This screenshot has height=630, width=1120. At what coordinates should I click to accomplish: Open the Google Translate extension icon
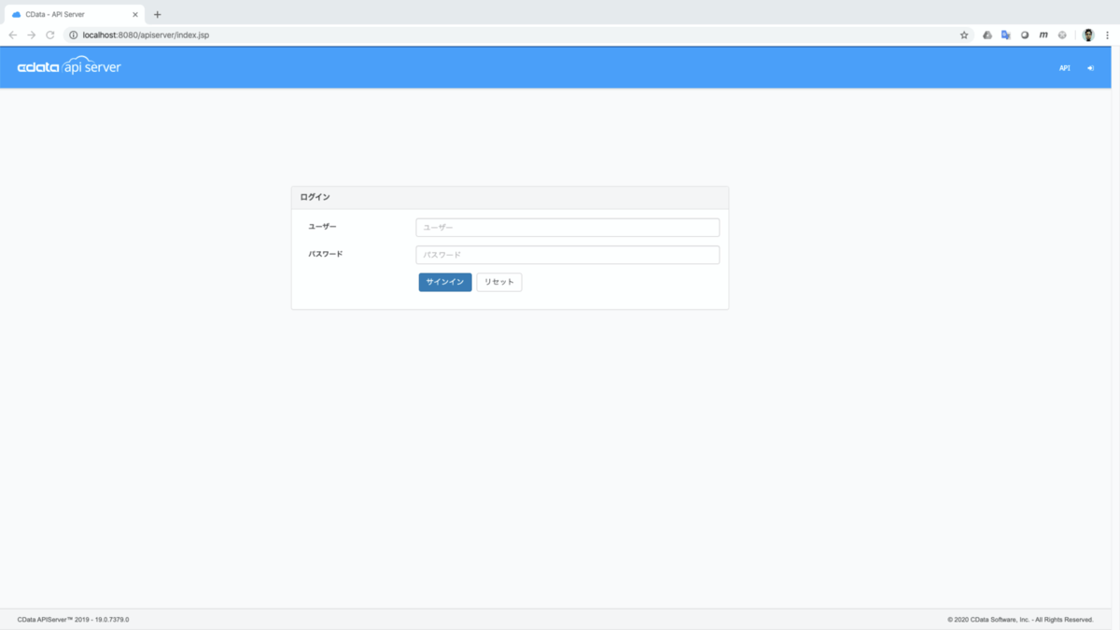[1006, 35]
